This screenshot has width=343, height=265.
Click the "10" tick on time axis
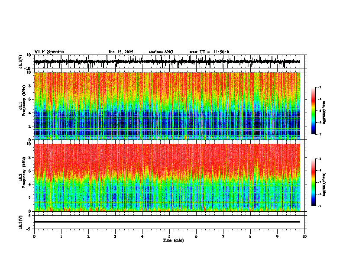304,236
